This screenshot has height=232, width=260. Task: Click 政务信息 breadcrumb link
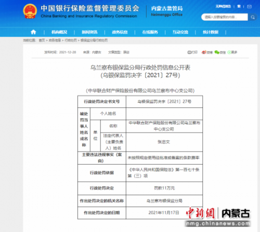click(55, 40)
